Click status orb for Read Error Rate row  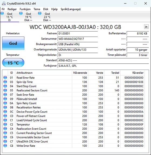pyautogui.click(x=5, y=78)
